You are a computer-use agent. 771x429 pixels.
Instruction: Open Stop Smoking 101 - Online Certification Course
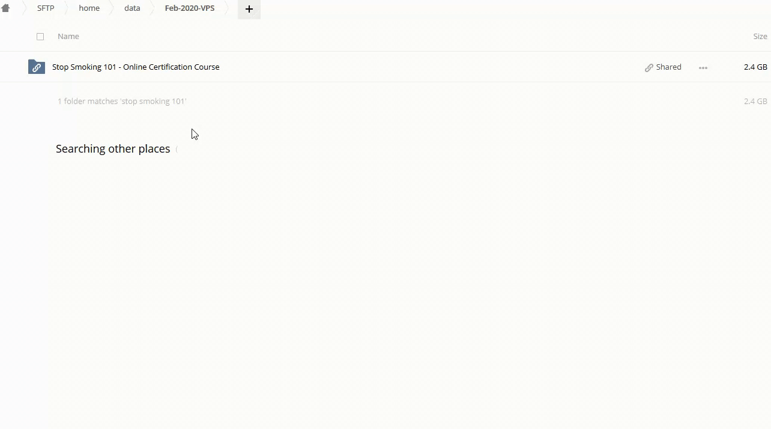[136, 67]
